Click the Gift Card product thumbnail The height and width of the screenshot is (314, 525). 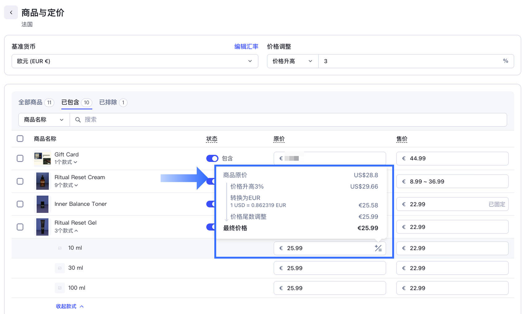click(42, 158)
